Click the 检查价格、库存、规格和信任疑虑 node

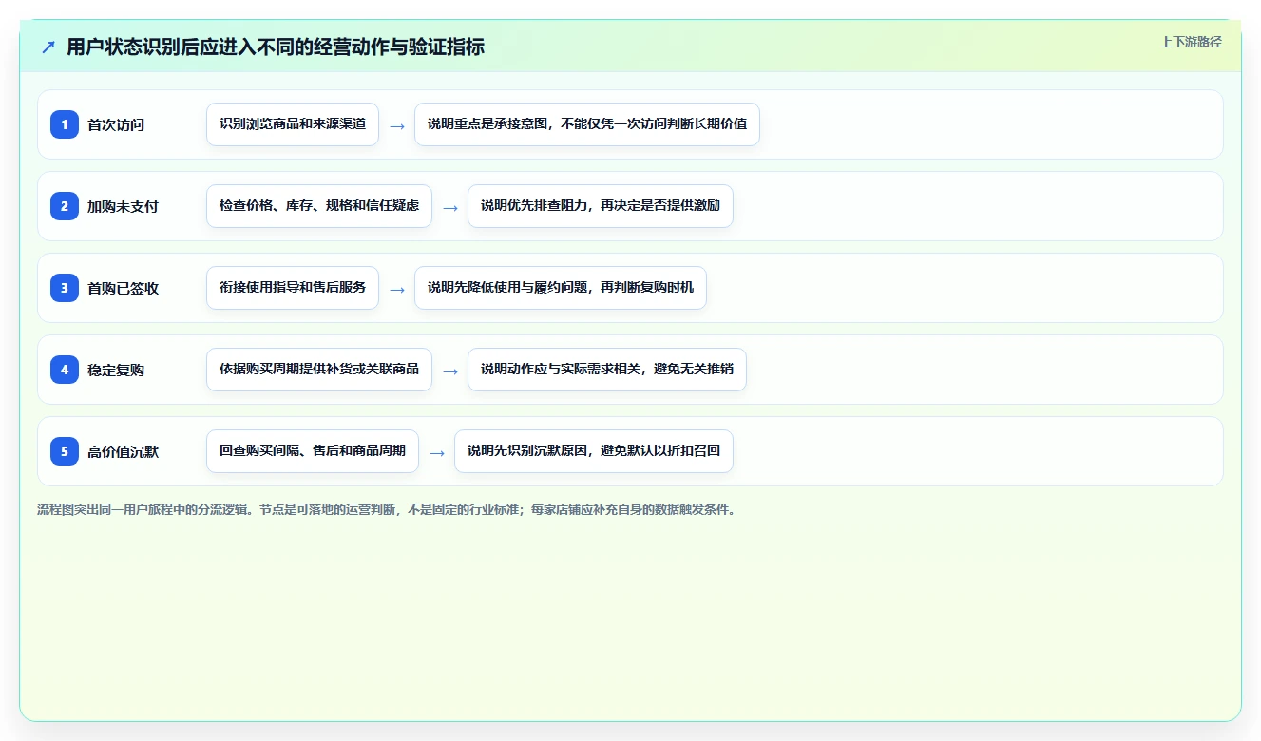(x=319, y=206)
